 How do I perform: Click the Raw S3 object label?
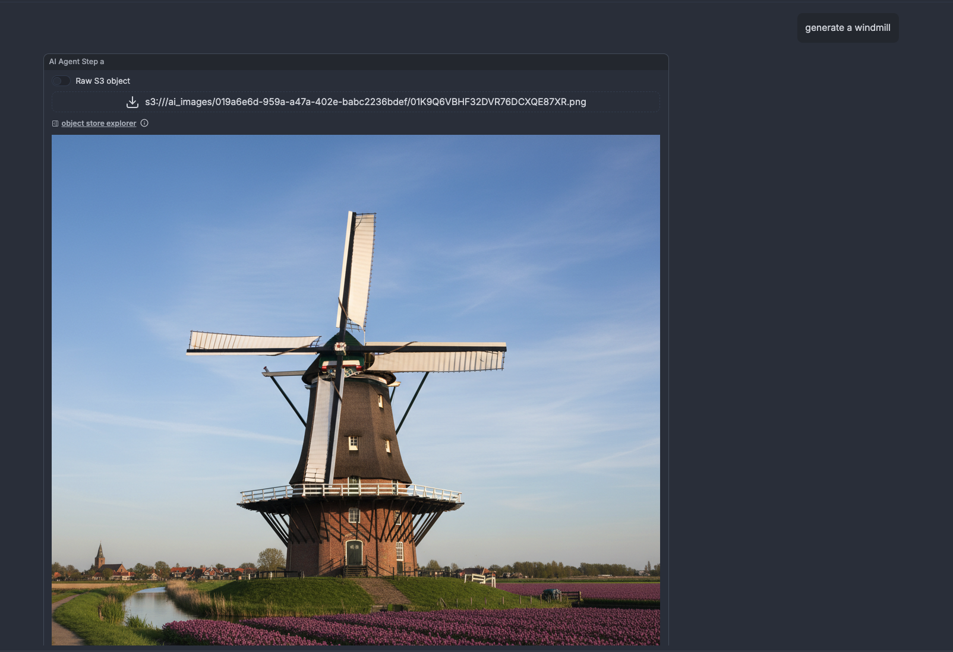point(102,81)
